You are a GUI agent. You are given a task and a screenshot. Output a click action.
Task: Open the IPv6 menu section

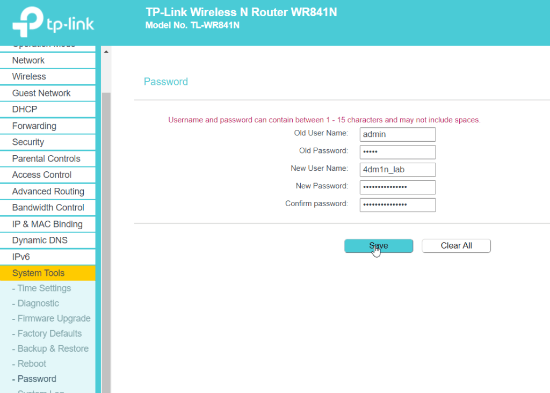[21, 257]
